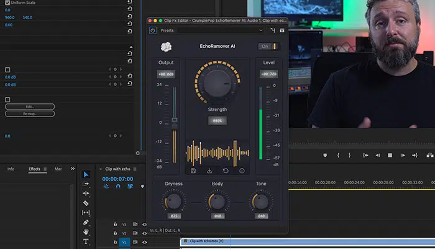Open panel overflow chevrons beside Mar tab
Screen dimensions: 435x249
point(73,169)
